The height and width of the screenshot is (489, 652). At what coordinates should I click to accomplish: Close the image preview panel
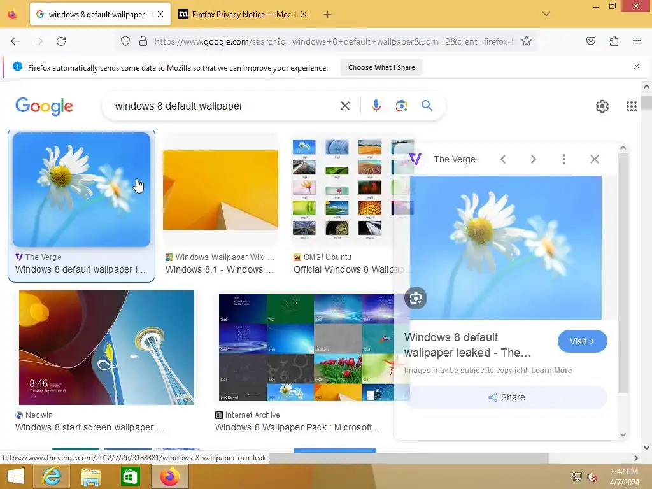pos(595,159)
